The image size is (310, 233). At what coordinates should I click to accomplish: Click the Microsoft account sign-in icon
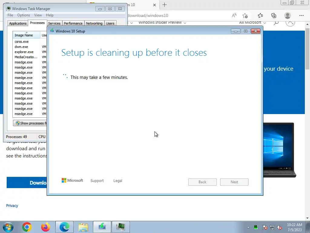pyautogui.click(x=290, y=23)
